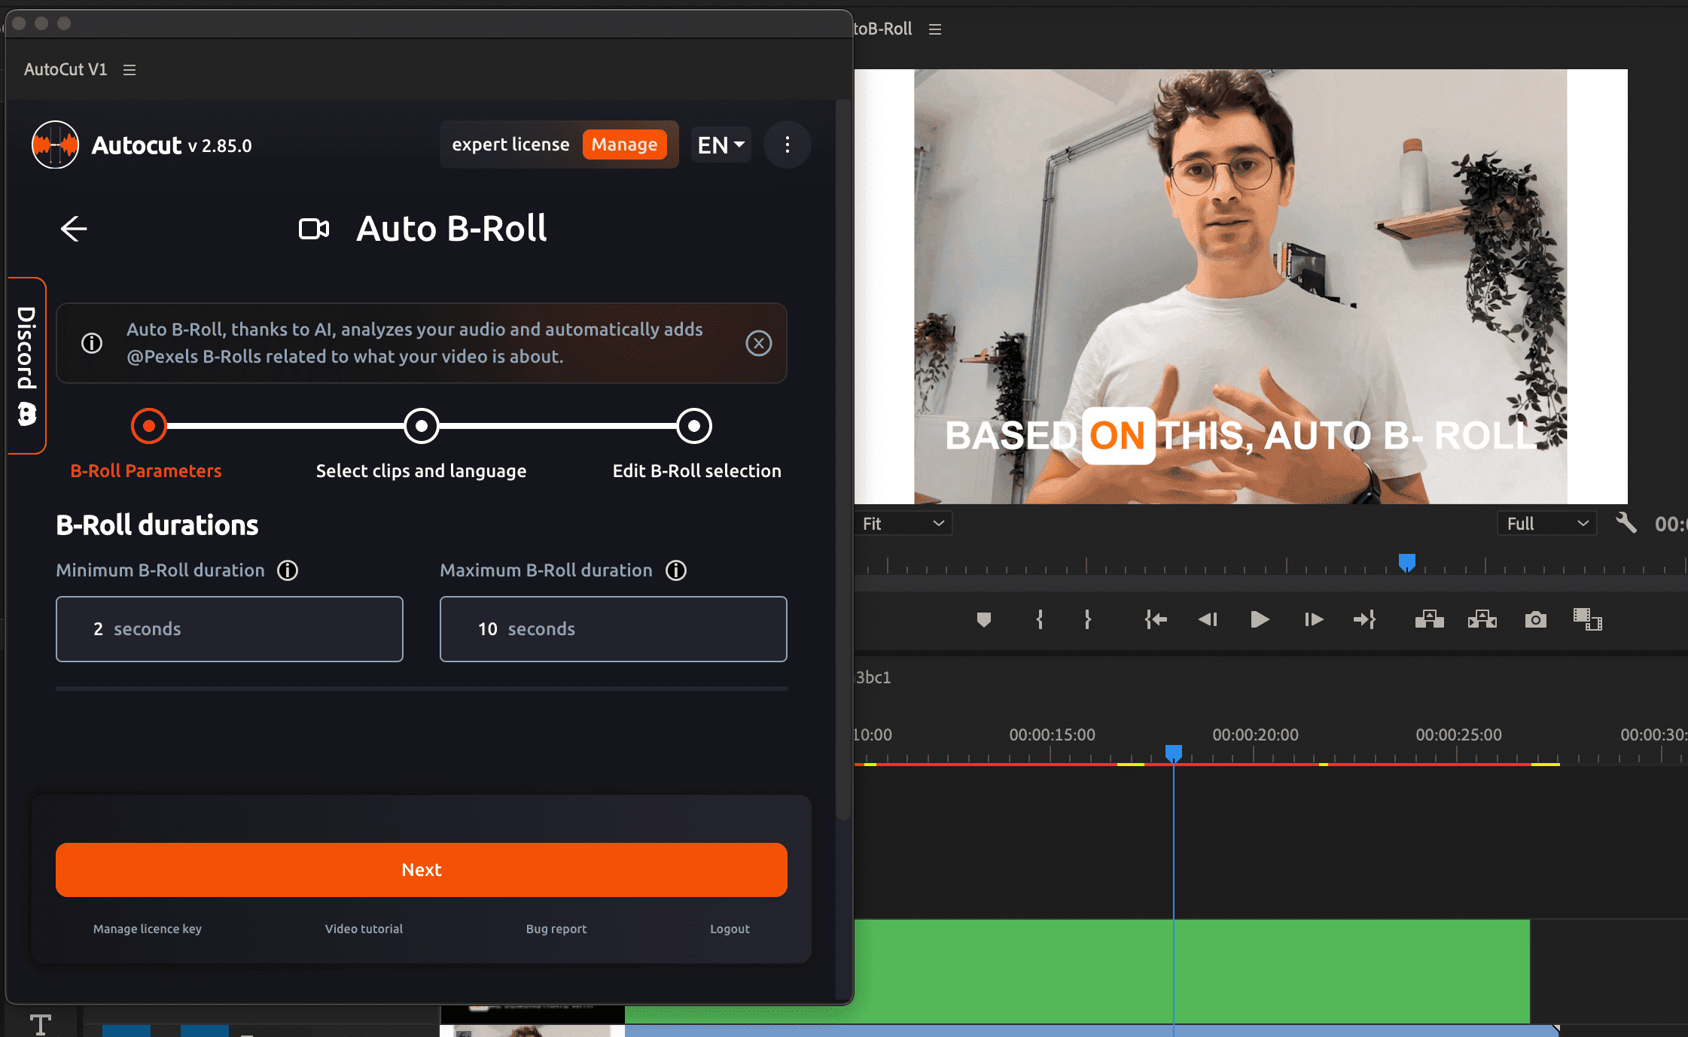
Task: Click Comparison View button
Action: (x=1587, y=619)
